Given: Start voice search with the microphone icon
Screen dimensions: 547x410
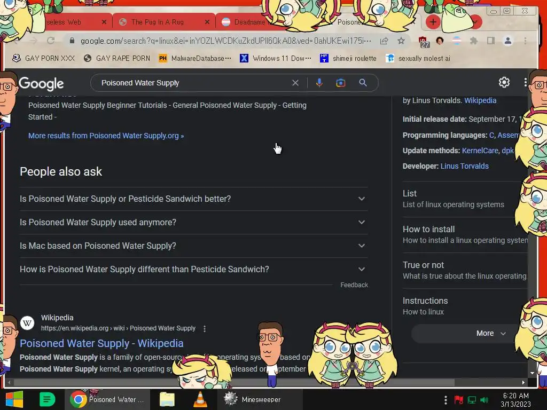Looking at the screenshot, I should [319, 83].
